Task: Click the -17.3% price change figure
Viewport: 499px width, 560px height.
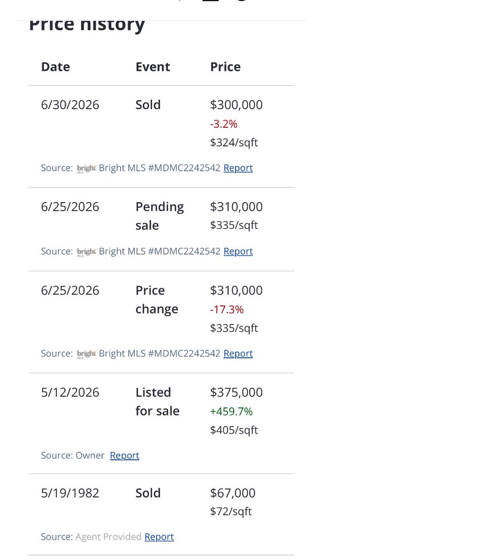Action: [x=227, y=309]
